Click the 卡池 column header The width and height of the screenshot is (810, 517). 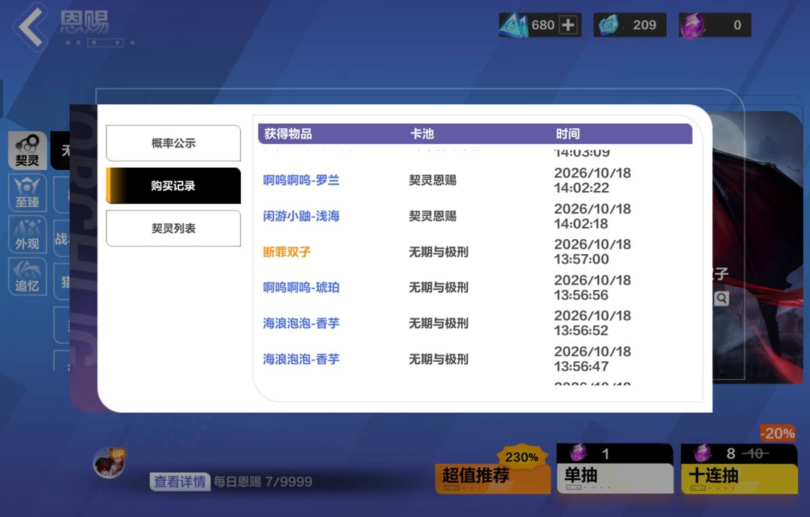(421, 134)
